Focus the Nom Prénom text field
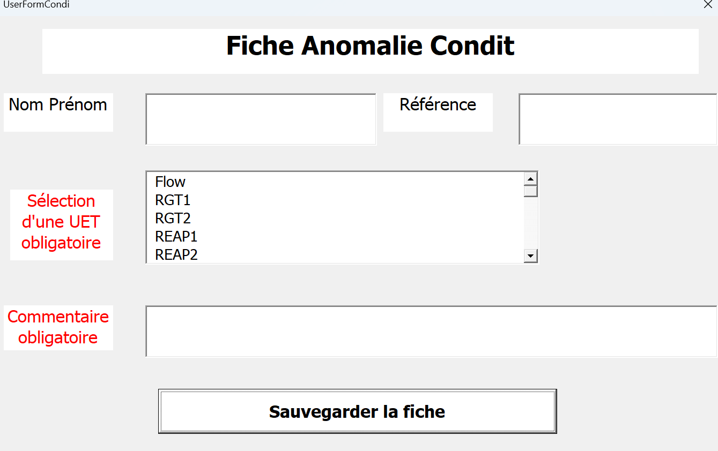The image size is (718, 451). pyautogui.click(x=261, y=119)
